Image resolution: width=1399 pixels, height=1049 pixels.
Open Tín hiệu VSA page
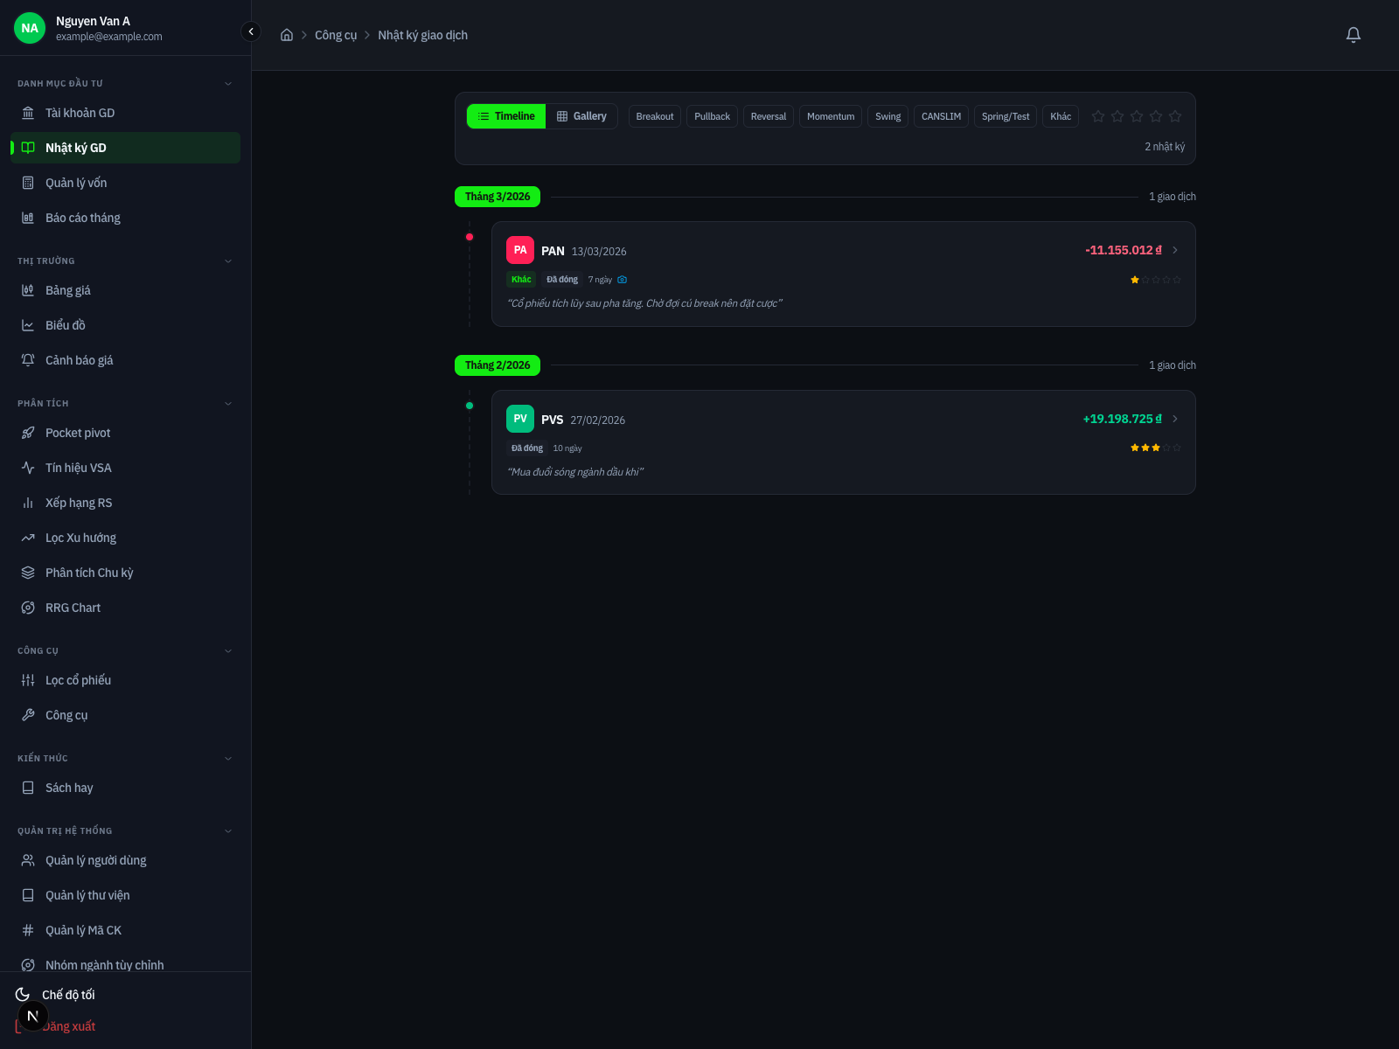click(x=78, y=468)
